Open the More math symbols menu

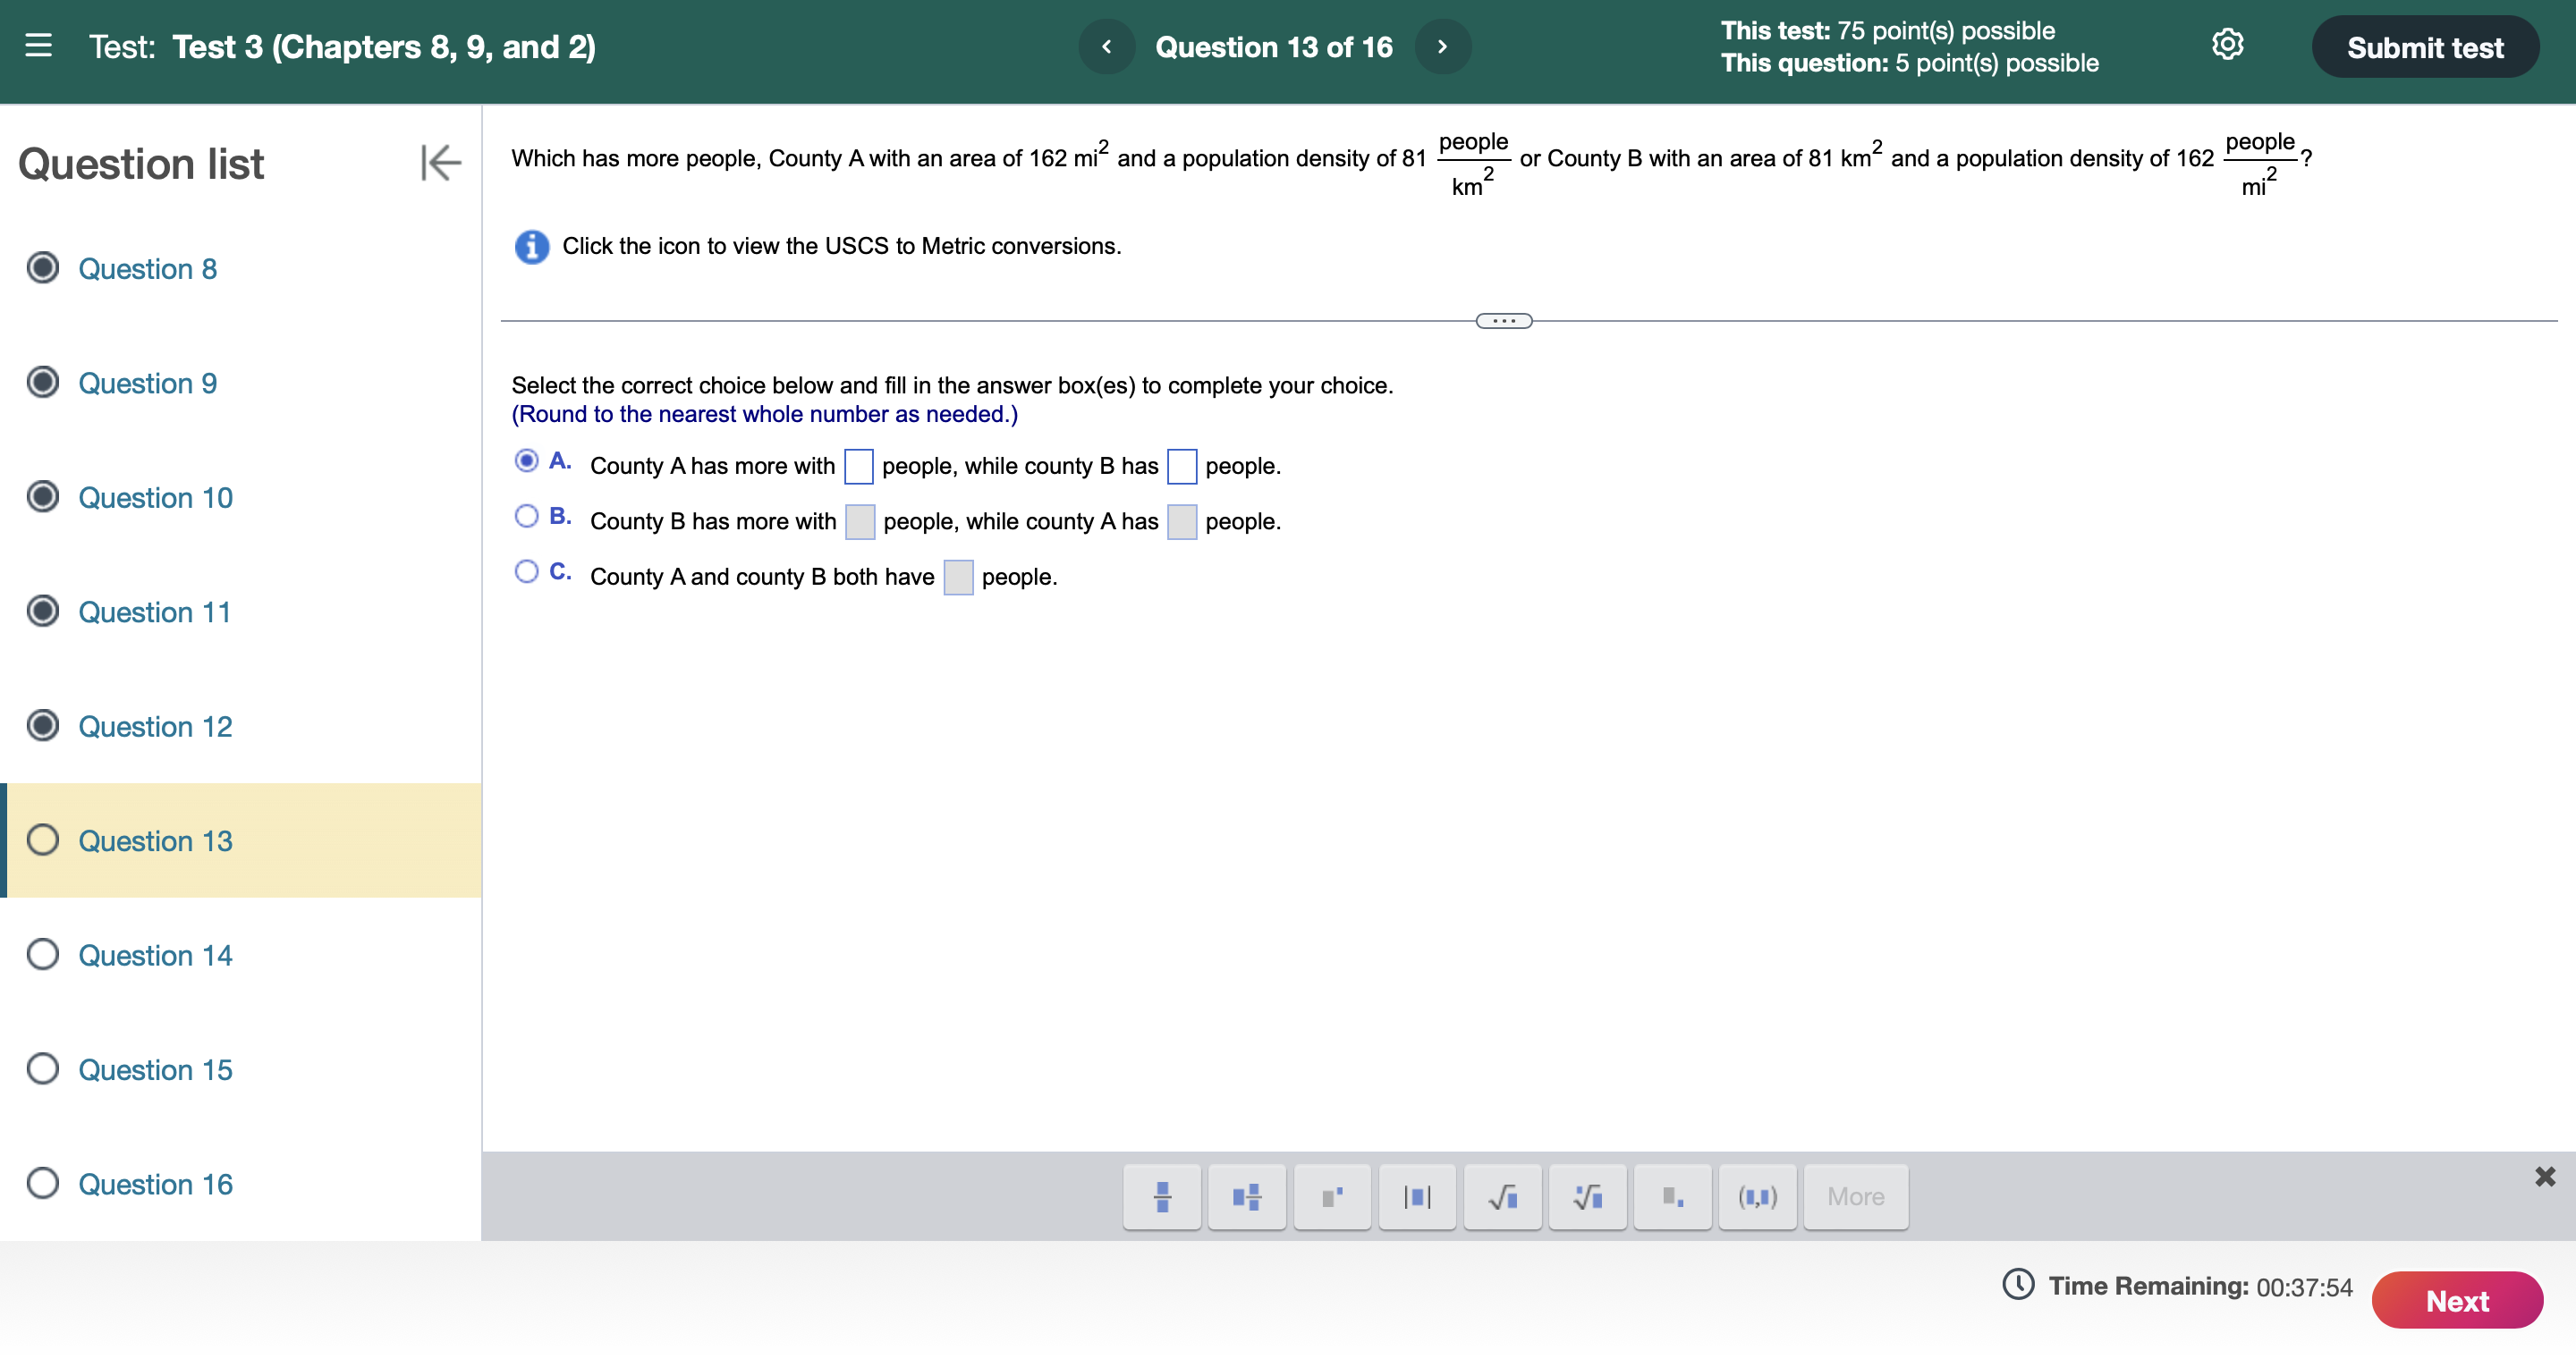[1855, 1196]
